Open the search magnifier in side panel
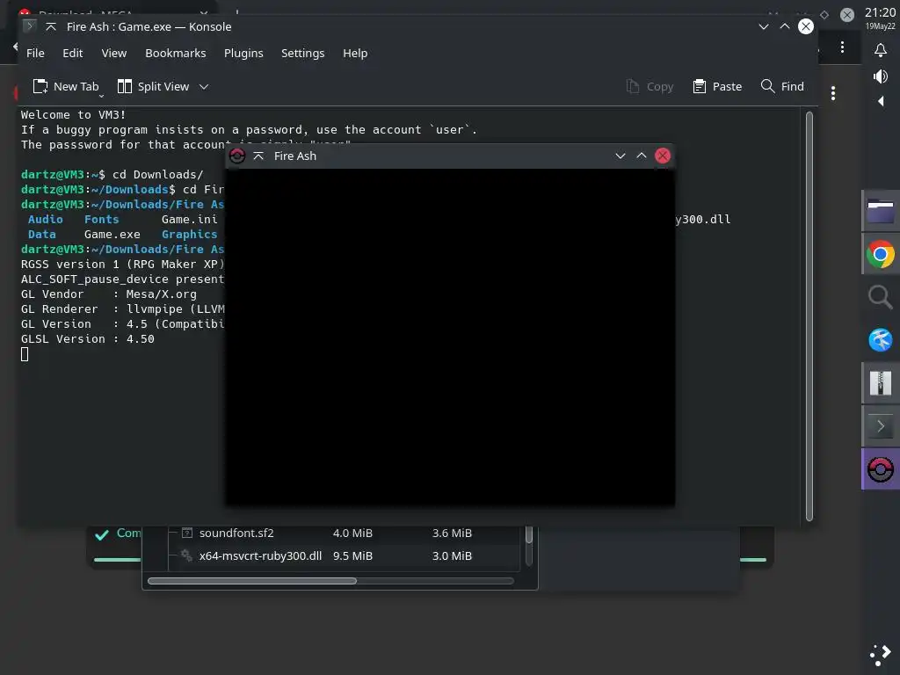 click(881, 297)
